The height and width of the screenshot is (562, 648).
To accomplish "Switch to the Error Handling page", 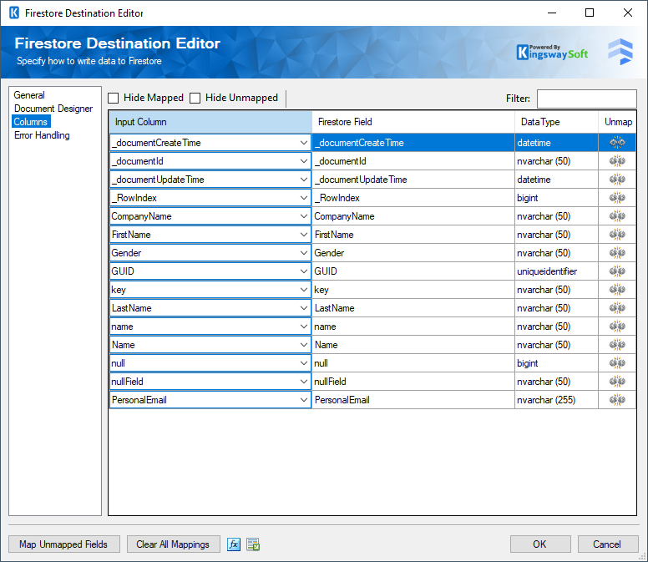I will tap(42, 135).
